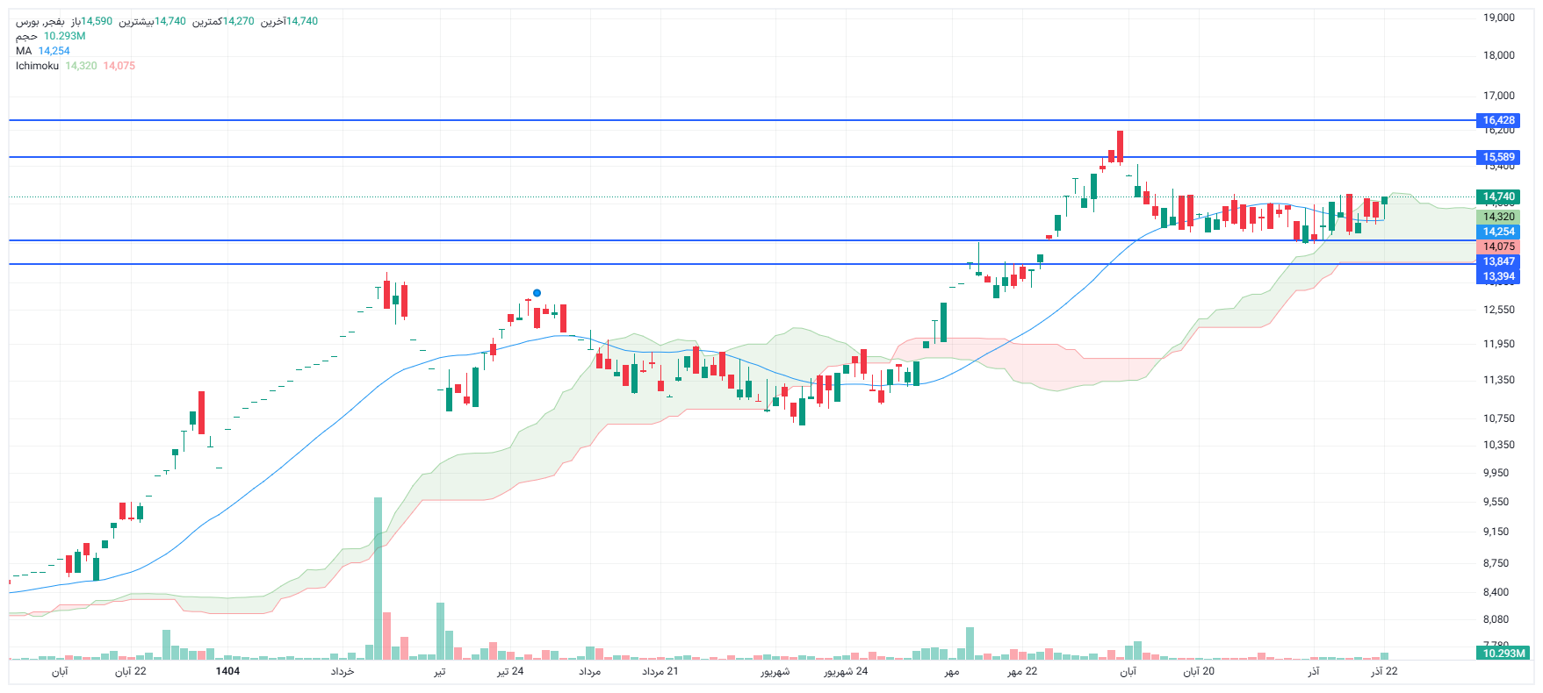The image size is (1543, 693).
Task: Click the 1404 year label on time axis
Action: pyautogui.click(x=227, y=671)
